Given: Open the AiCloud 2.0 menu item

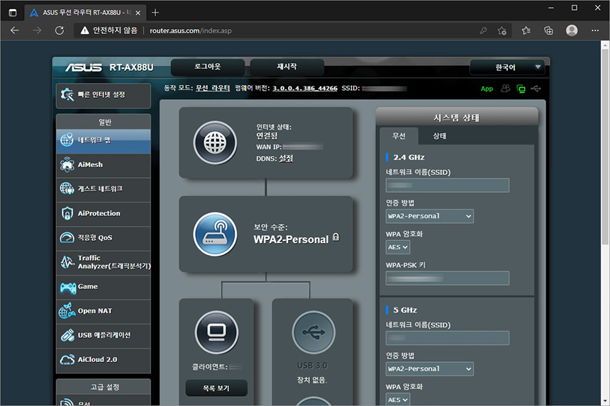Looking at the screenshot, I should (x=104, y=360).
